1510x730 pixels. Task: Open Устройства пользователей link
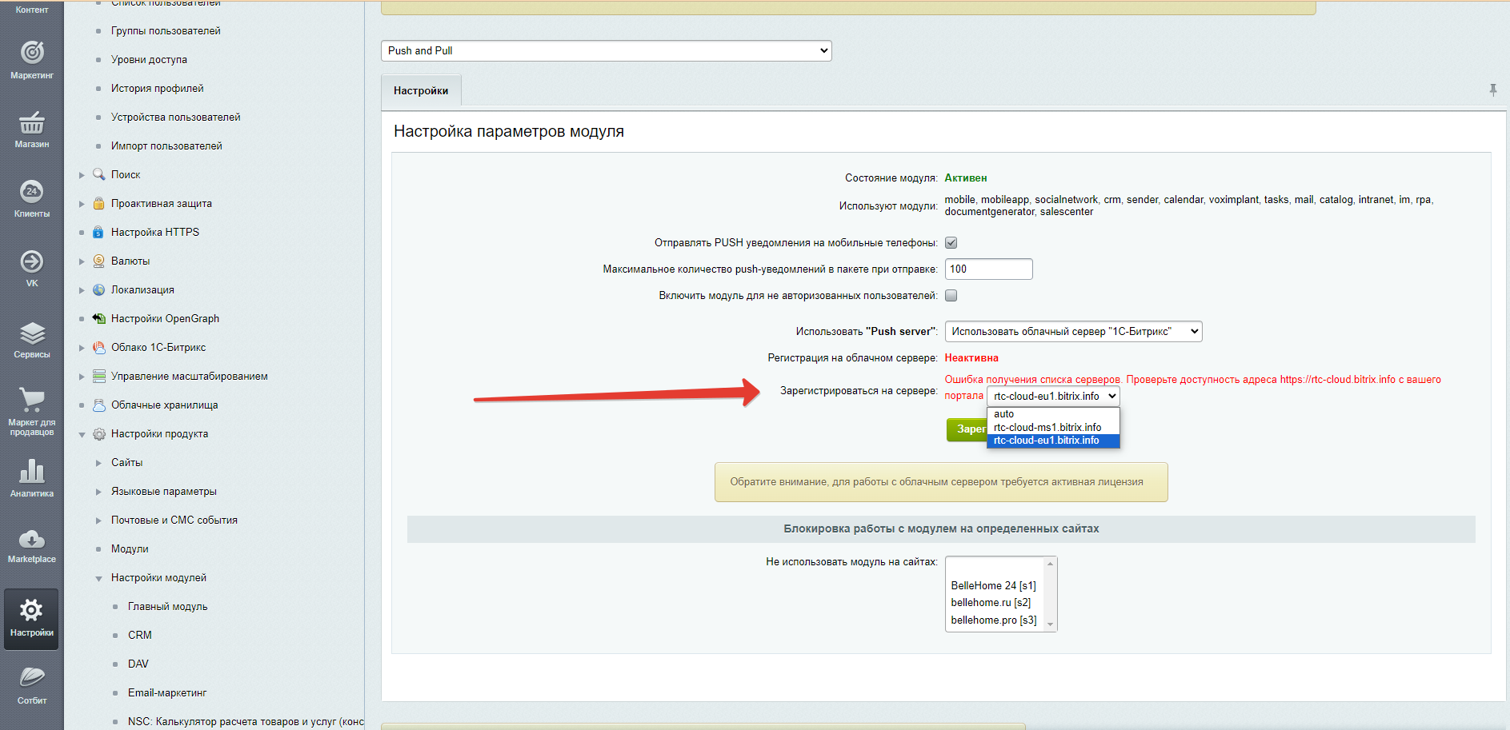[175, 117]
